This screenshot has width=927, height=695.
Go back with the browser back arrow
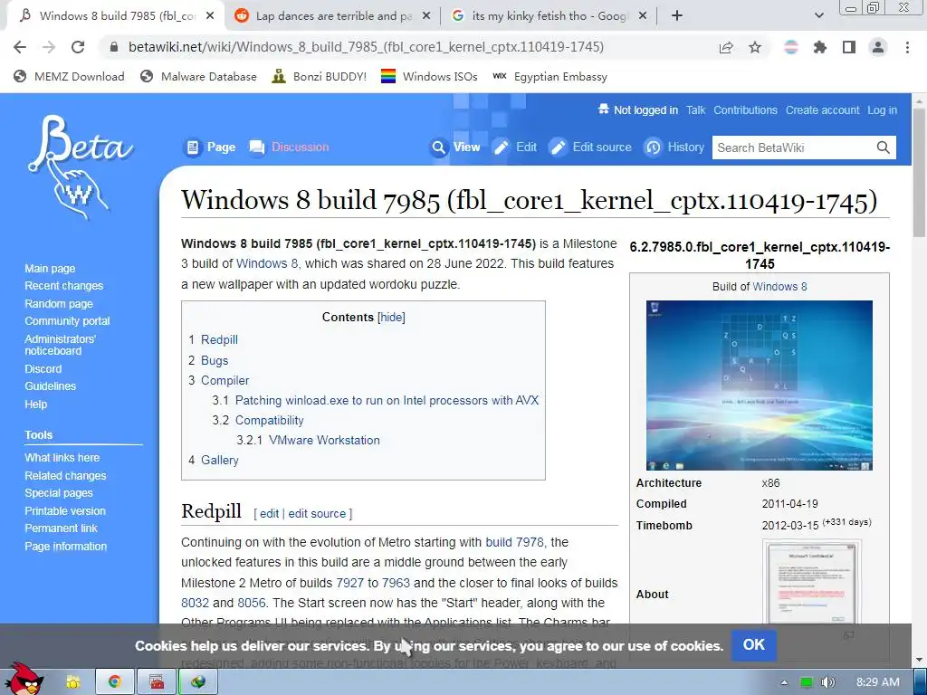click(20, 47)
